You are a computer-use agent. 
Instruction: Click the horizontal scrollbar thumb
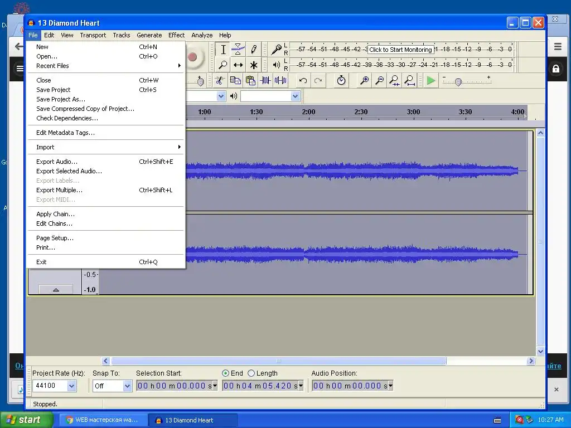[x=279, y=361]
